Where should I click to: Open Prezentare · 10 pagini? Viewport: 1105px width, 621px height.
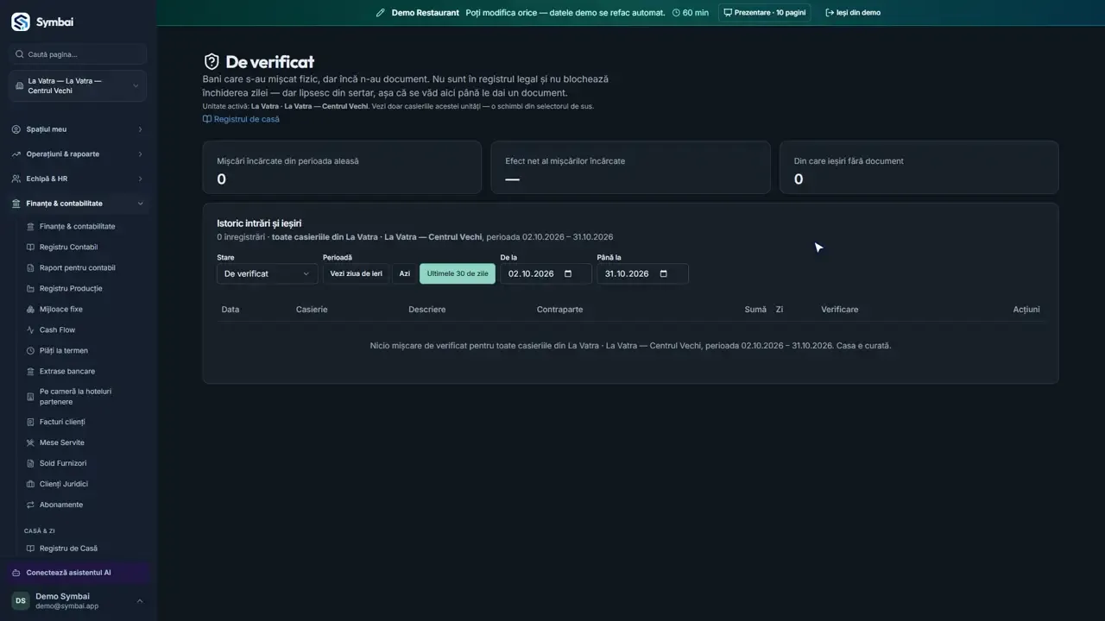pos(764,13)
